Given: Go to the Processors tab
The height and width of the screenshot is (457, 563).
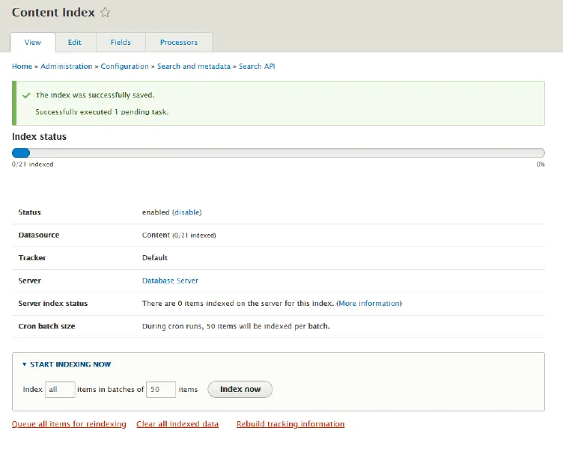Looking at the screenshot, I should coord(179,43).
